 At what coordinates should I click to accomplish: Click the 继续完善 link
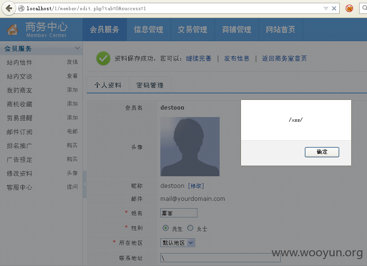pos(198,58)
